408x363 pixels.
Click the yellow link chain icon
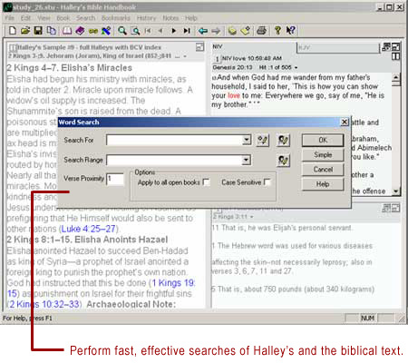[93, 31]
